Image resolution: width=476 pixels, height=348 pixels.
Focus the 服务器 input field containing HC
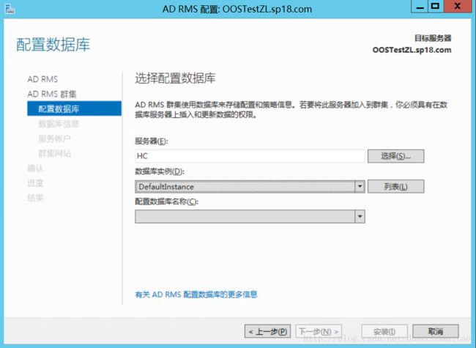tap(250, 156)
